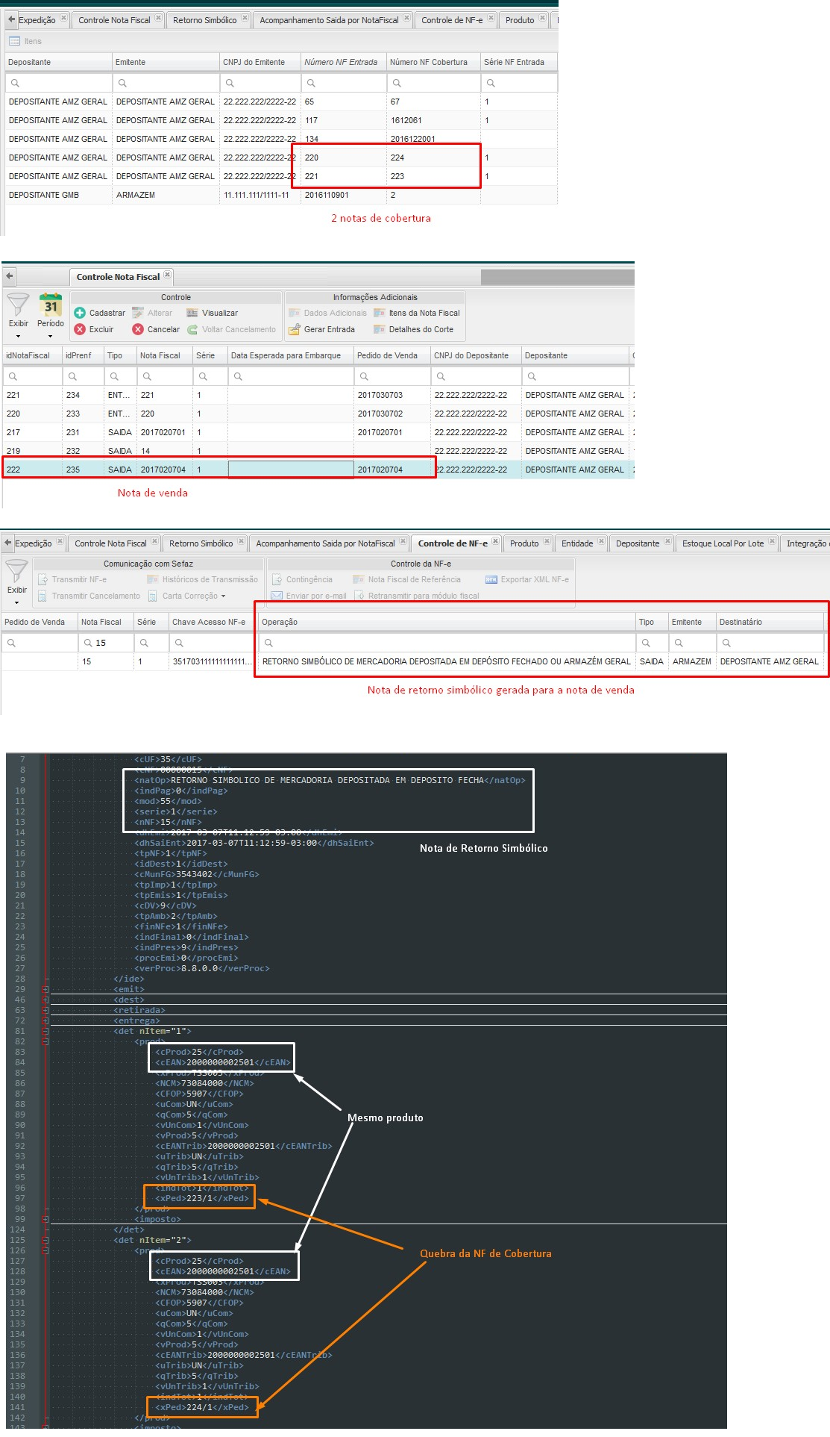Image resolution: width=830 pixels, height=1437 pixels.
Task: Sort by Data Esperada para Embarque header
Action: click(x=290, y=355)
